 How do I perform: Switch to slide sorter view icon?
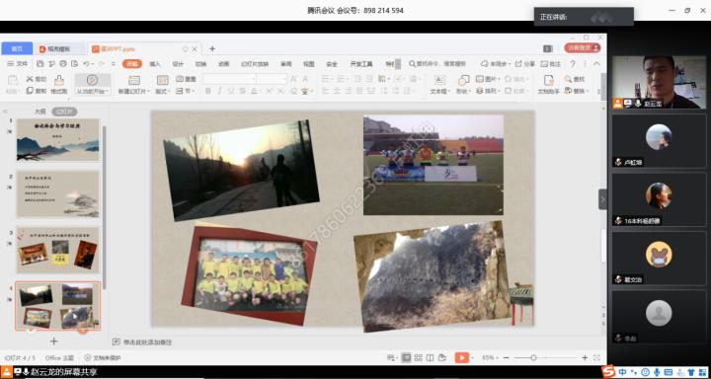coord(419,357)
